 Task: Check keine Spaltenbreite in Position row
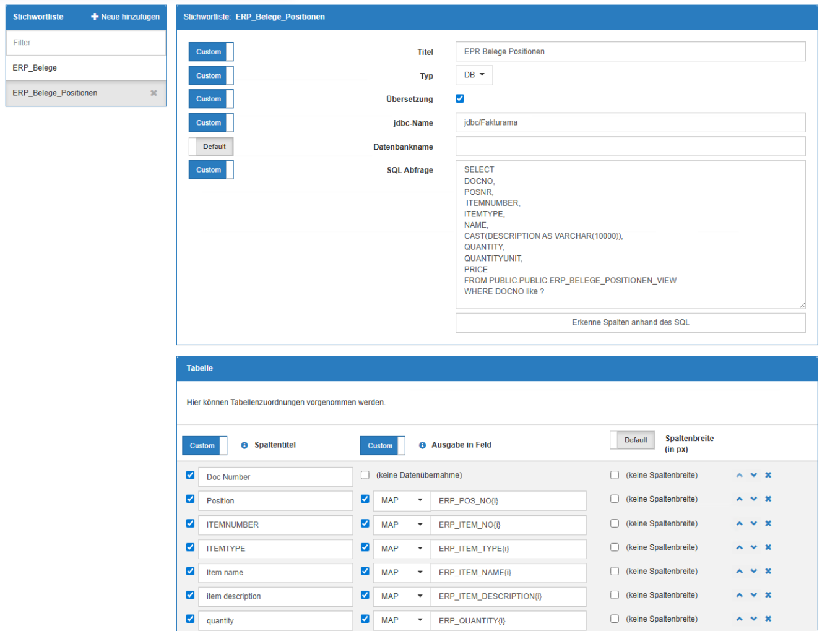tap(615, 499)
